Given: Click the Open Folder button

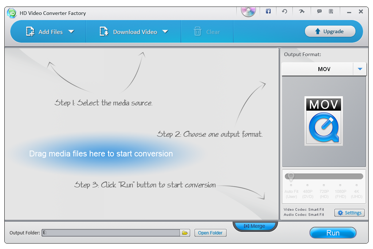Looking at the screenshot, I should click(210, 233).
